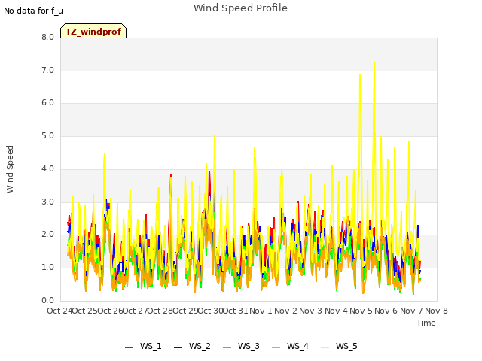Select the Time x-axis label
The image size is (482, 361).
coord(426,323)
